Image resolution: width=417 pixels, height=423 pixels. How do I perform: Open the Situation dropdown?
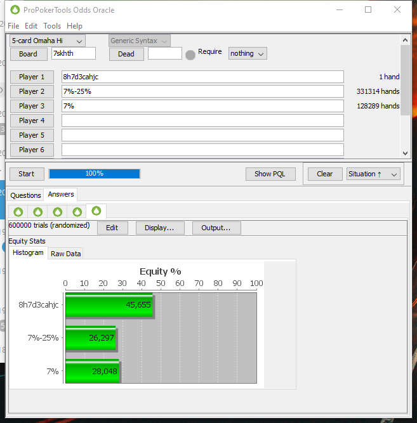tap(373, 174)
